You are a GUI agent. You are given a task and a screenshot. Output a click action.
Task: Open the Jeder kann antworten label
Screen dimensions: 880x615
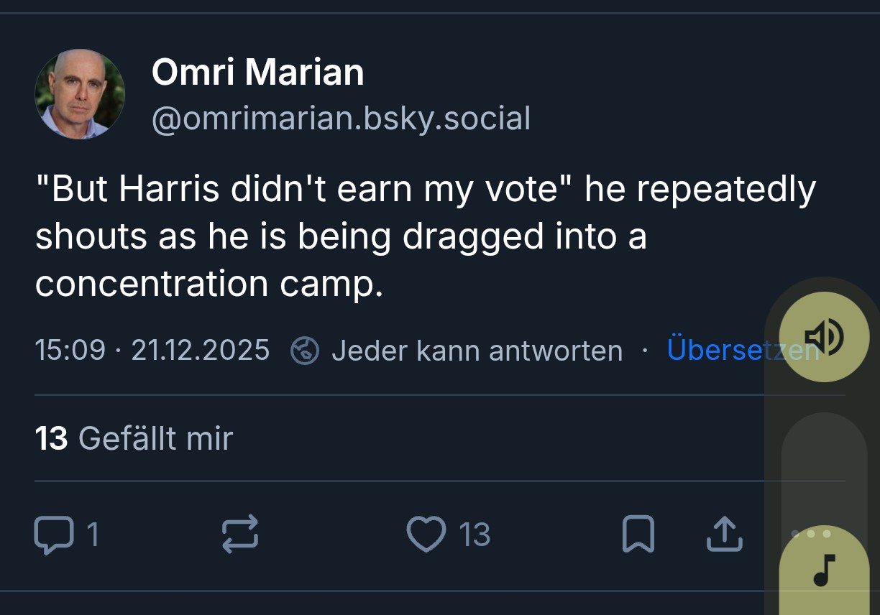point(477,351)
